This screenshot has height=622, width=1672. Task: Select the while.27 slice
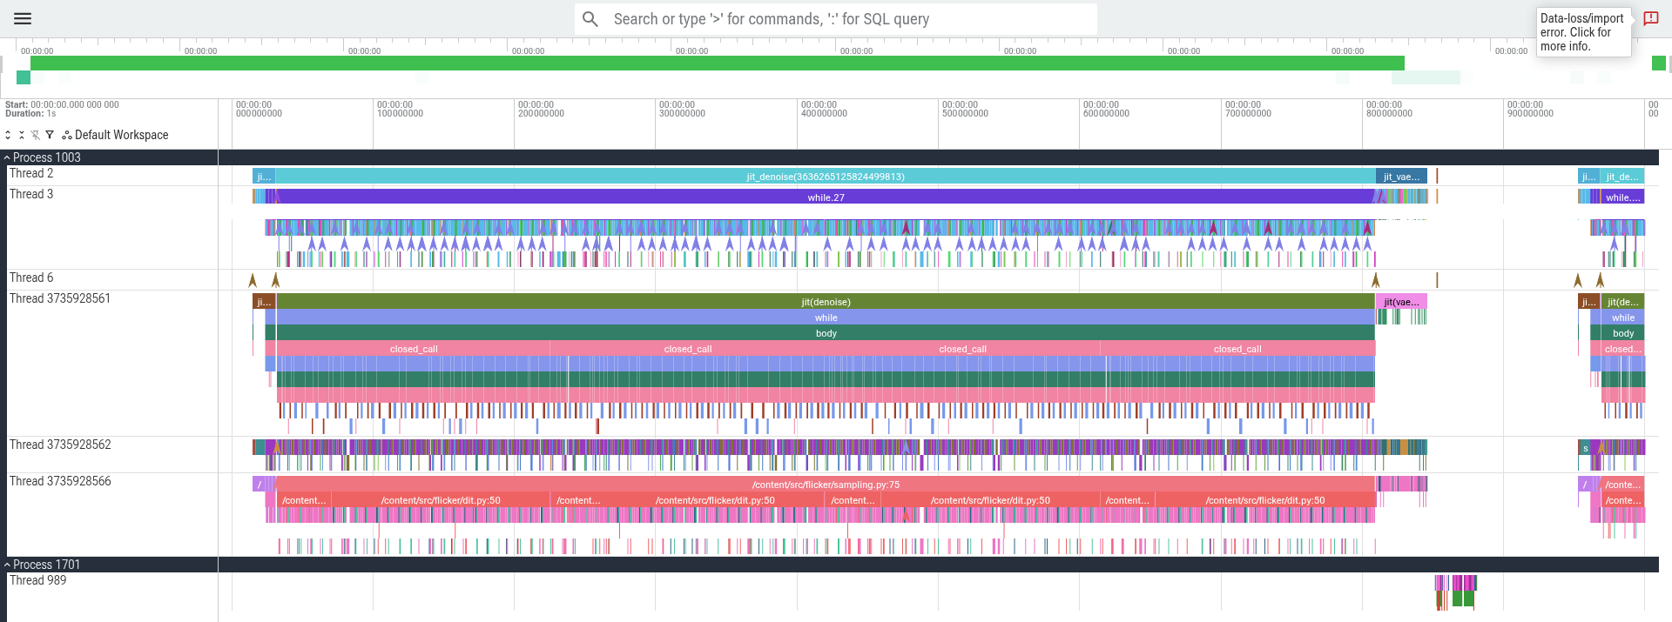click(826, 197)
